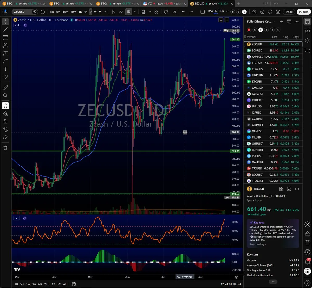Select the trend line drawing tool
This screenshot has width=312, height=288.
5,30
